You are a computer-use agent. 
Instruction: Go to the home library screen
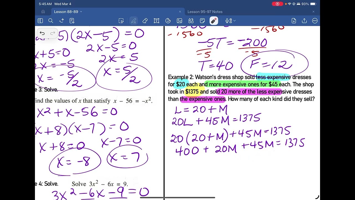pos(43,12)
